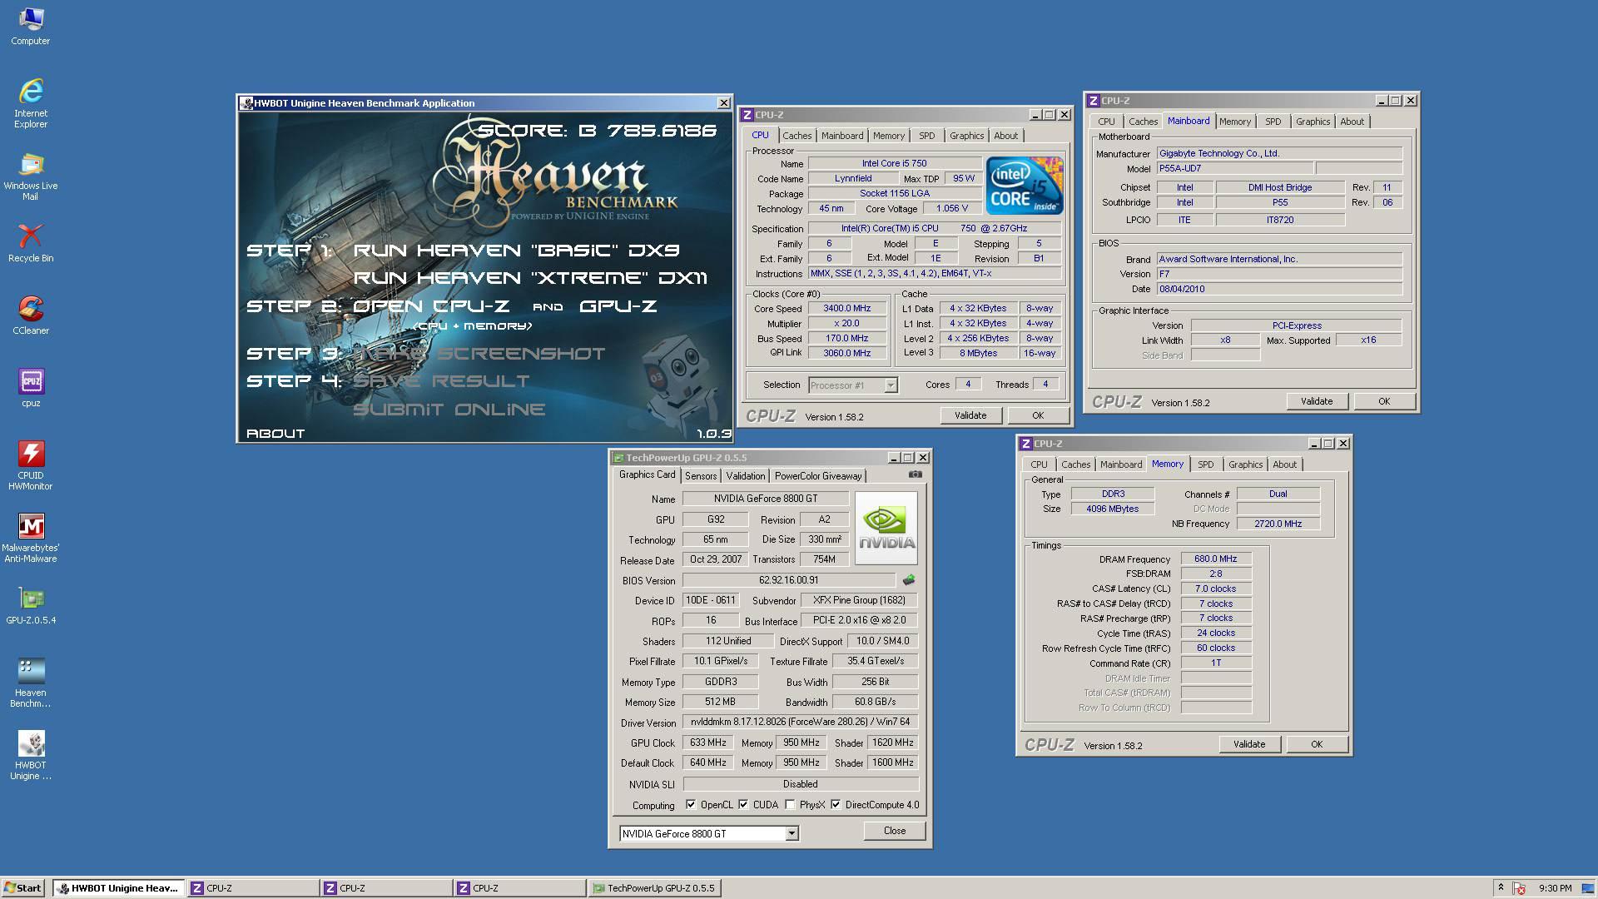Click Open CPU-Z in Heaven step 2
The width and height of the screenshot is (1598, 899).
point(432,306)
